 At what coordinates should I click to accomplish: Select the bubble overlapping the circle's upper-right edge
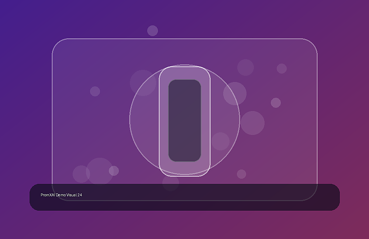click(235, 94)
